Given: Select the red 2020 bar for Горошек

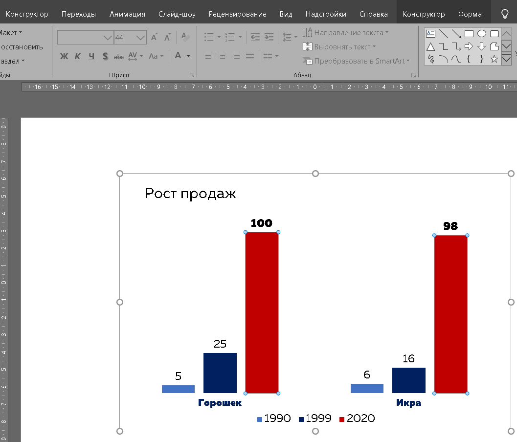Looking at the screenshot, I should [x=262, y=312].
